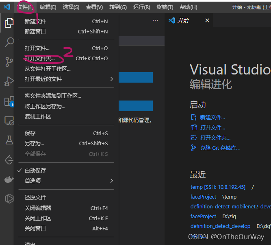This screenshot has height=245, width=271.
Task: Choose 从文件打开工作区... entry
Action: pyautogui.click(x=66, y=69)
